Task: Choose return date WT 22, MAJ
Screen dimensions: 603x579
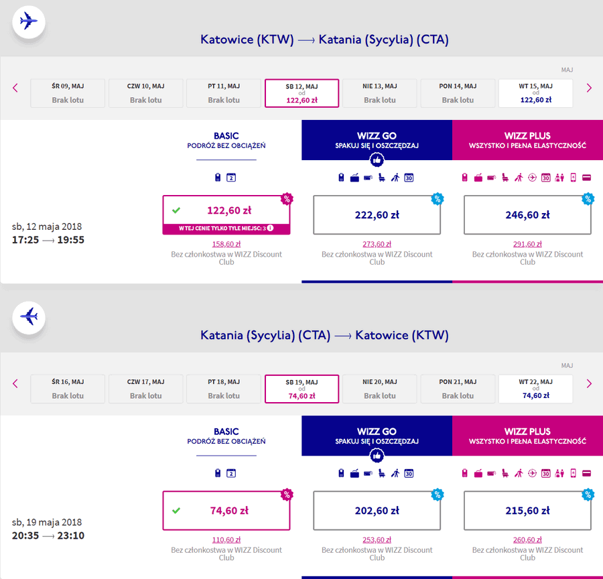Action: [536, 389]
